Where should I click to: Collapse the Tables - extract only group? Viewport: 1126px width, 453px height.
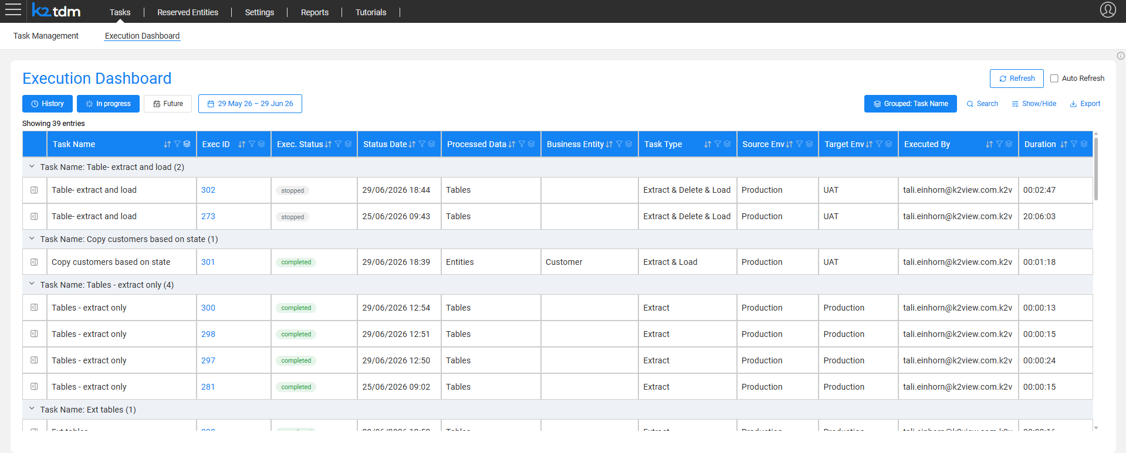pos(32,284)
